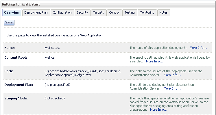The height and width of the screenshot is (115, 216).
Task: Click the 'Settings for iwafjcatest' heading
Action: [x=21, y=4]
